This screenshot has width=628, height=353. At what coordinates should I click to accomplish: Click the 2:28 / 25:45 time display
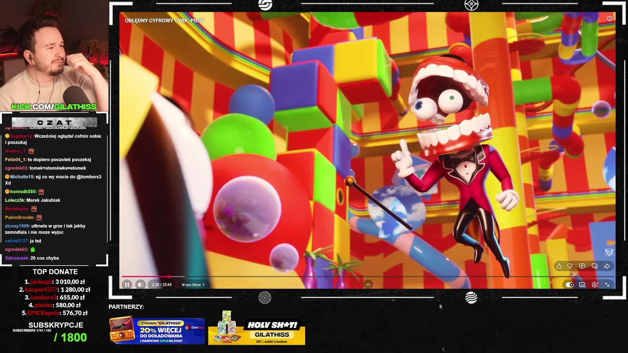pos(162,284)
